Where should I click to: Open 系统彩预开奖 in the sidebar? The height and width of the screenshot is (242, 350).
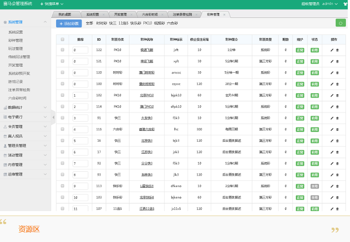pos(19,73)
